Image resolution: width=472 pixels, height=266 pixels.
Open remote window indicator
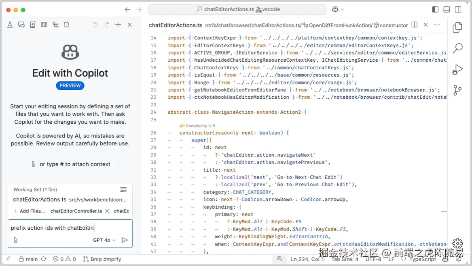[x=8, y=259]
